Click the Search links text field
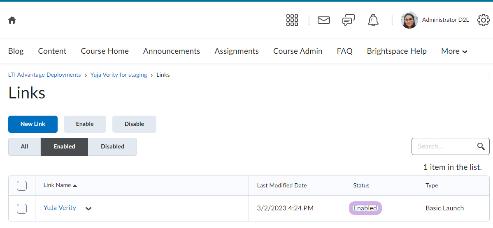 (x=444, y=146)
